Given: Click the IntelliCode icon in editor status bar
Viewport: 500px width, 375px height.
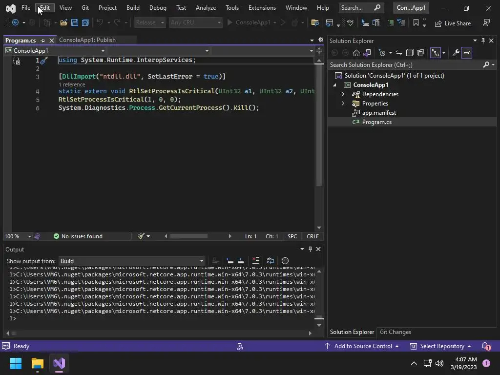Looking at the screenshot, I should click(37, 236).
